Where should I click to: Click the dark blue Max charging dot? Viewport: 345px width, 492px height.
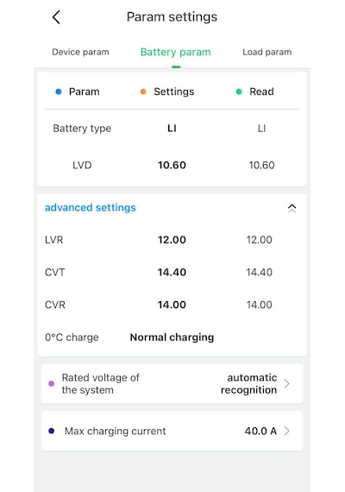[52, 431]
